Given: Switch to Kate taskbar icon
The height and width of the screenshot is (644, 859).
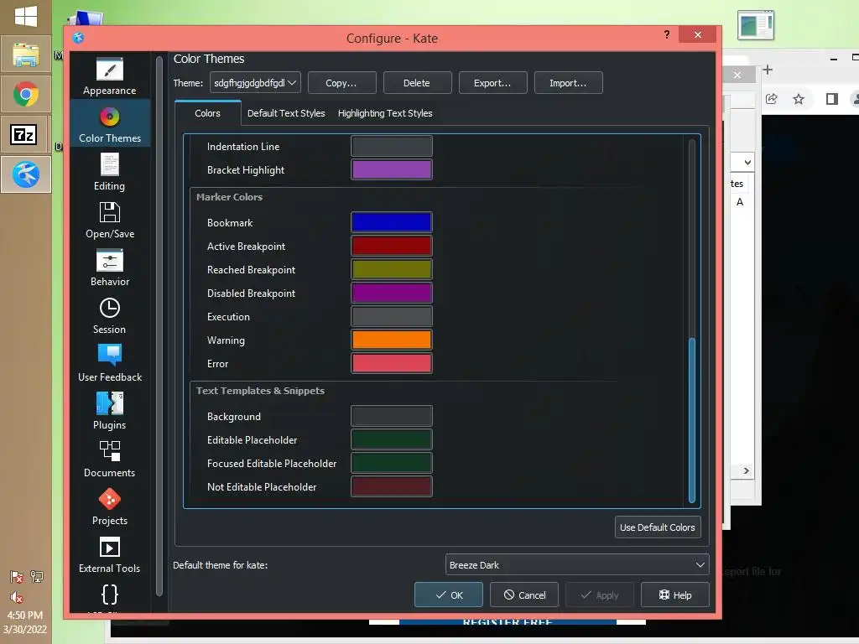Looking at the screenshot, I should [x=26, y=174].
